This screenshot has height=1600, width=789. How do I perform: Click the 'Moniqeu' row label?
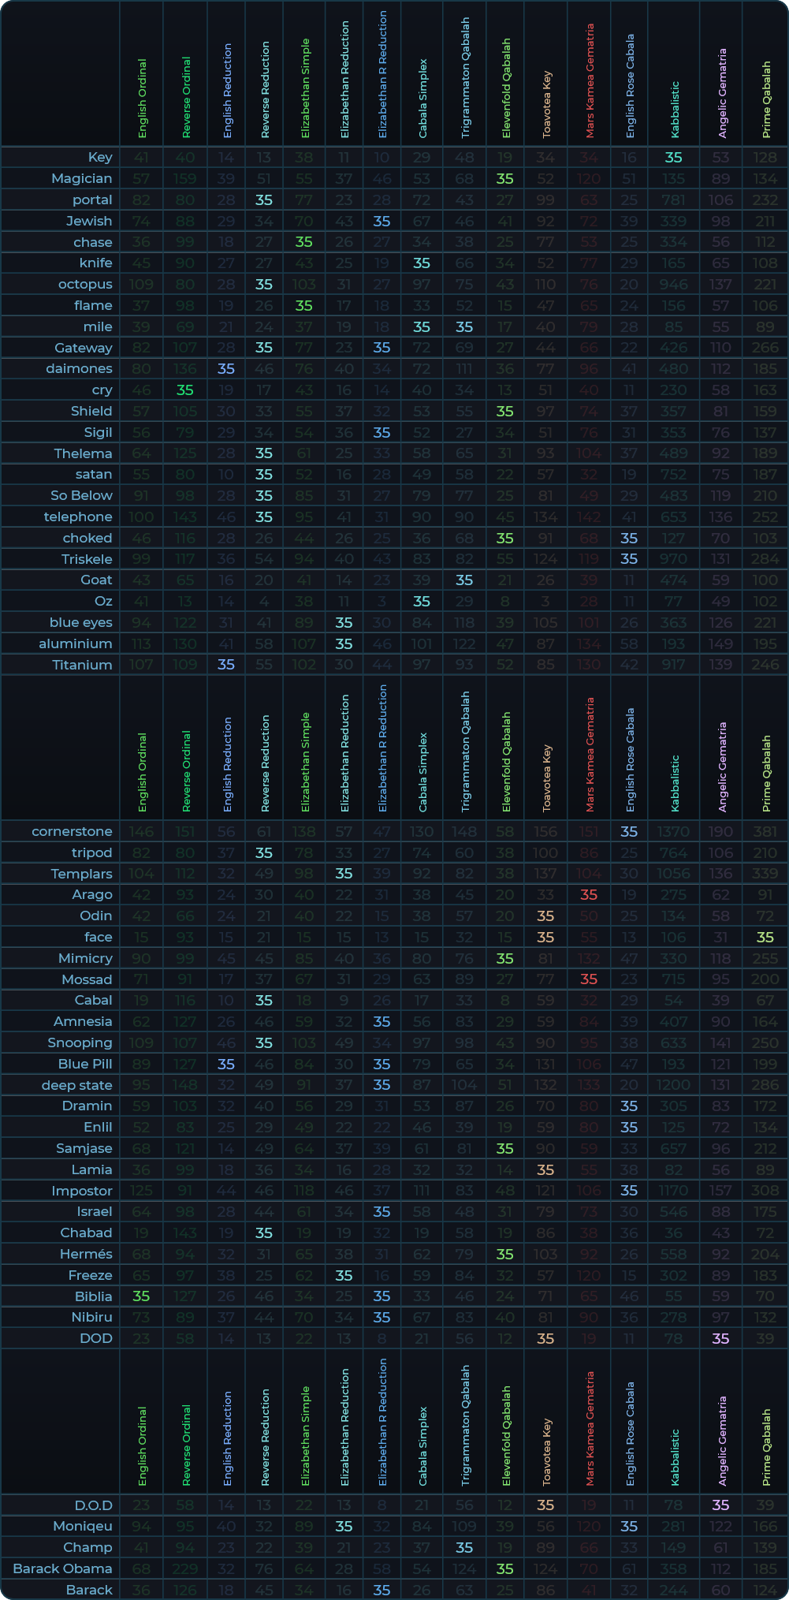(83, 1526)
